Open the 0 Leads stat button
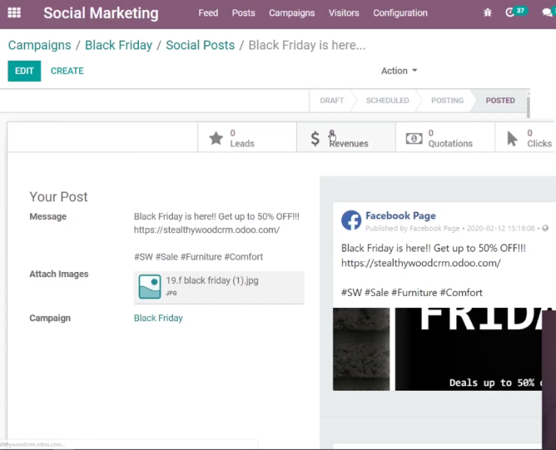The width and height of the screenshot is (556, 450). click(x=247, y=137)
